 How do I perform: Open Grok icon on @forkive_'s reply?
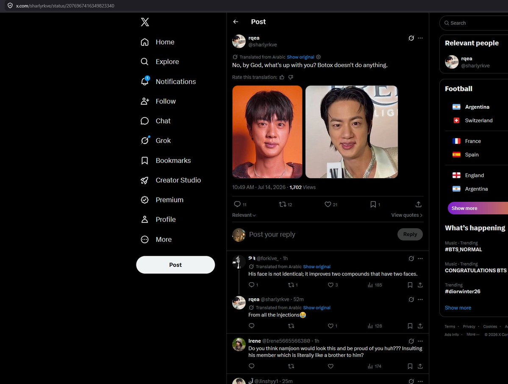pos(411,258)
